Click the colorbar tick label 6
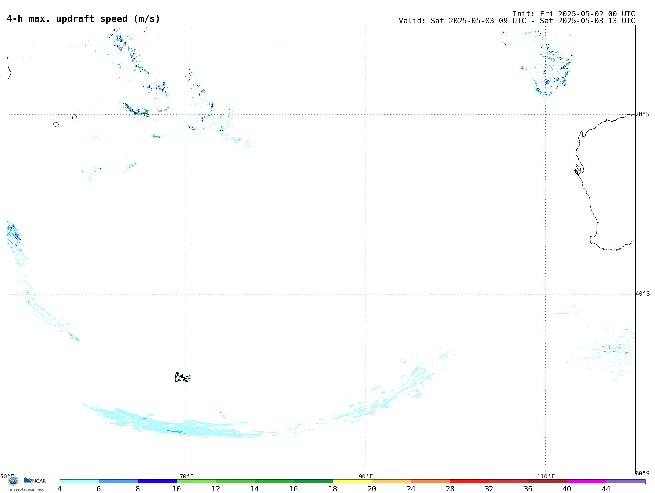This screenshot has width=655, height=493. click(x=99, y=489)
